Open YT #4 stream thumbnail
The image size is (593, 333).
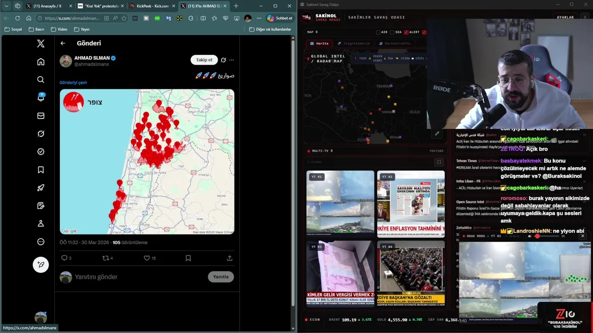[x=410, y=274]
